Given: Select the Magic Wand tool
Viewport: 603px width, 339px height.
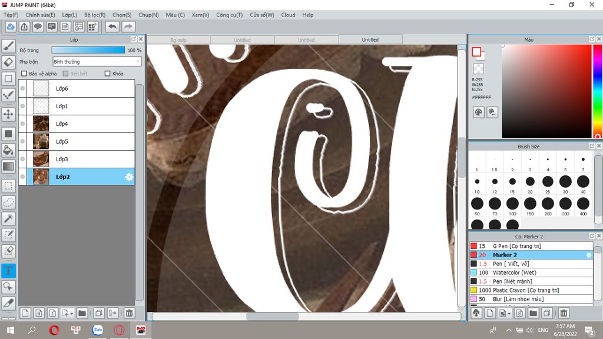Looking at the screenshot, I should (x=8, y=218).
